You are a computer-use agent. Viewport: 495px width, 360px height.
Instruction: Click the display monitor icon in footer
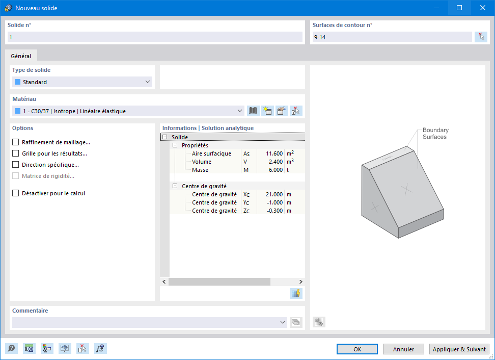[65, 349]
